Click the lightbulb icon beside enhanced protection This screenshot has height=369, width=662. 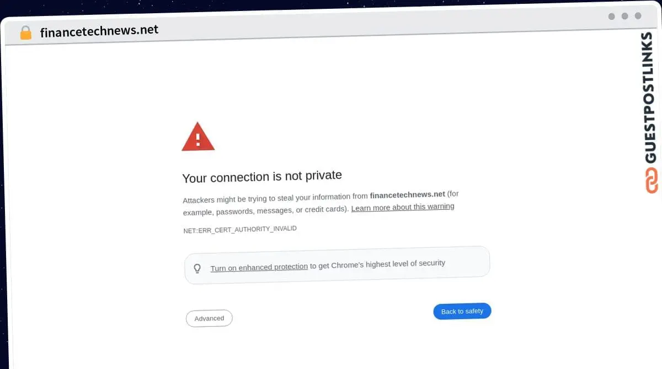(197, 269)
